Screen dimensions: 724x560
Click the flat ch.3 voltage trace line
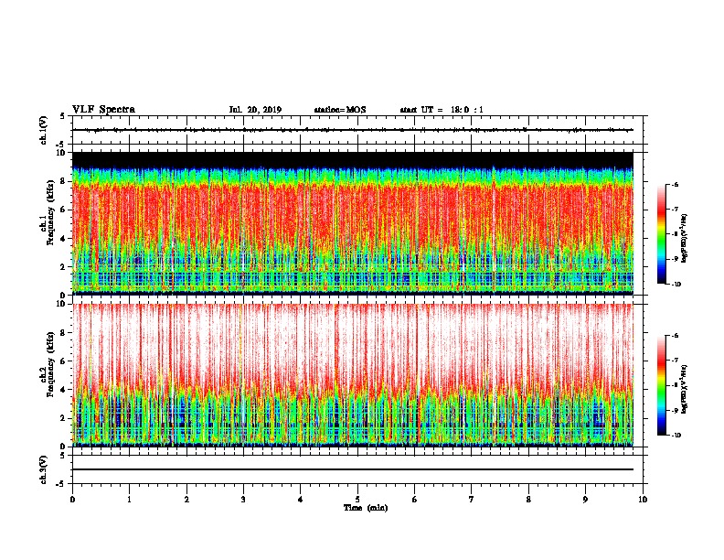coord(353,469)
